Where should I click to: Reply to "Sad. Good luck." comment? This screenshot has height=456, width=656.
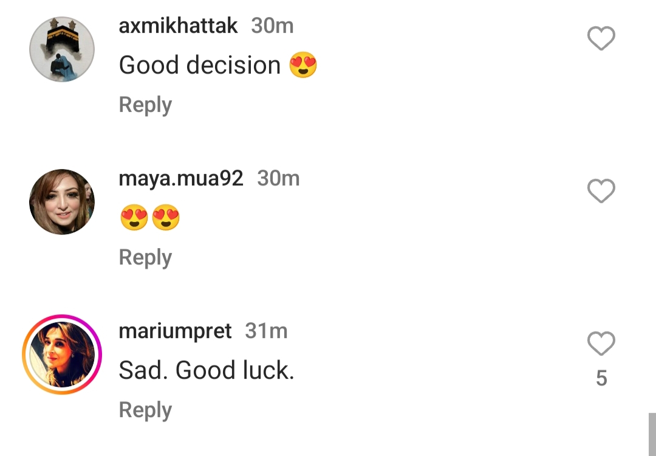(x=145, y=410)
